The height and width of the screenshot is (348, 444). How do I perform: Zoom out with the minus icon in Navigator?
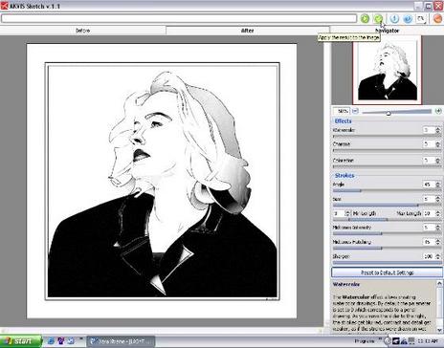tap(355, 111)
